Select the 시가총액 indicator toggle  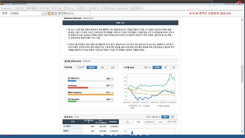coord(81,67)
